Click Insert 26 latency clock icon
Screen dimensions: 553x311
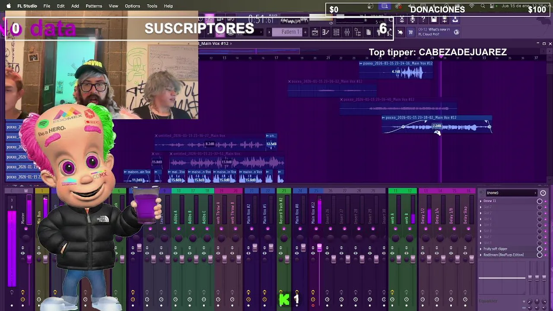[327, 299]
